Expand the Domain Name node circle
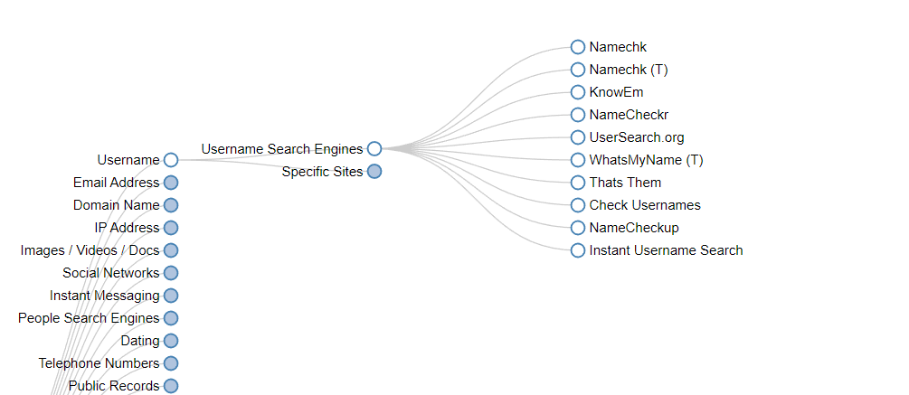Viewport: 909px width, 395px height. pyautogui.click(x=171, y=205)
